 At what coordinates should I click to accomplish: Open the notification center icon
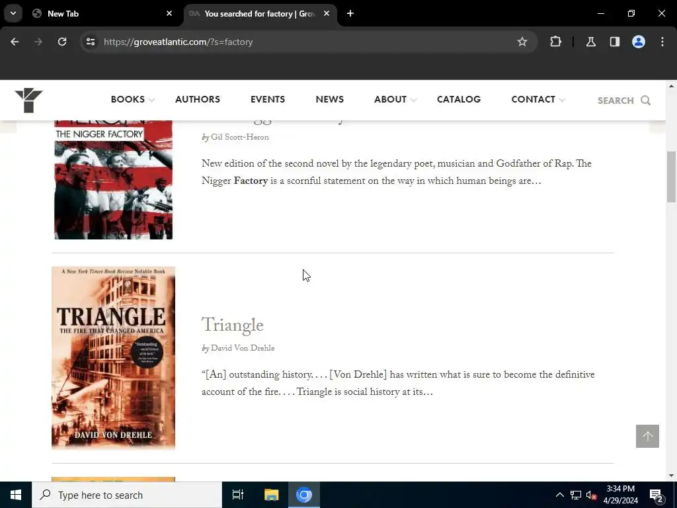(x=657, y=496)
